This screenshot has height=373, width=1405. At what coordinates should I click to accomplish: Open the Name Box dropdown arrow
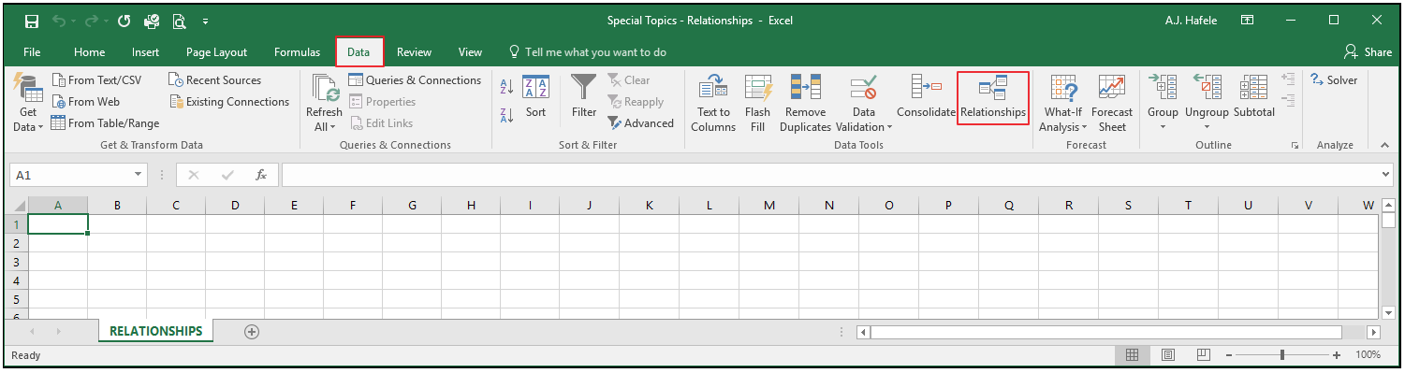pos(139,175)
